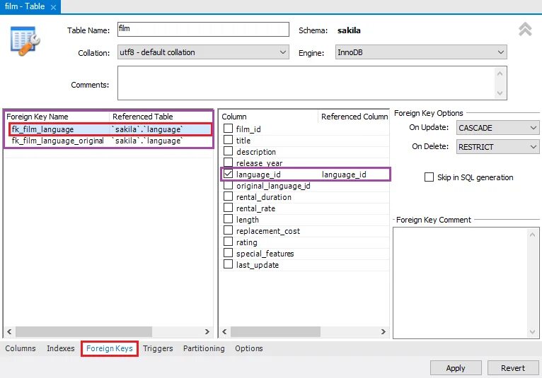The height and width of the screenshot is (378, 542).
Task: Enable Skip in SQL generation
Action: pyautogui.click(x=429, y=177)
